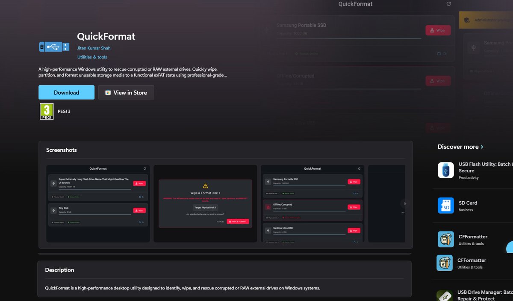Click the PEGI 3 rating badge
Viewport: 513px width, 301px height.
[47, 111]
